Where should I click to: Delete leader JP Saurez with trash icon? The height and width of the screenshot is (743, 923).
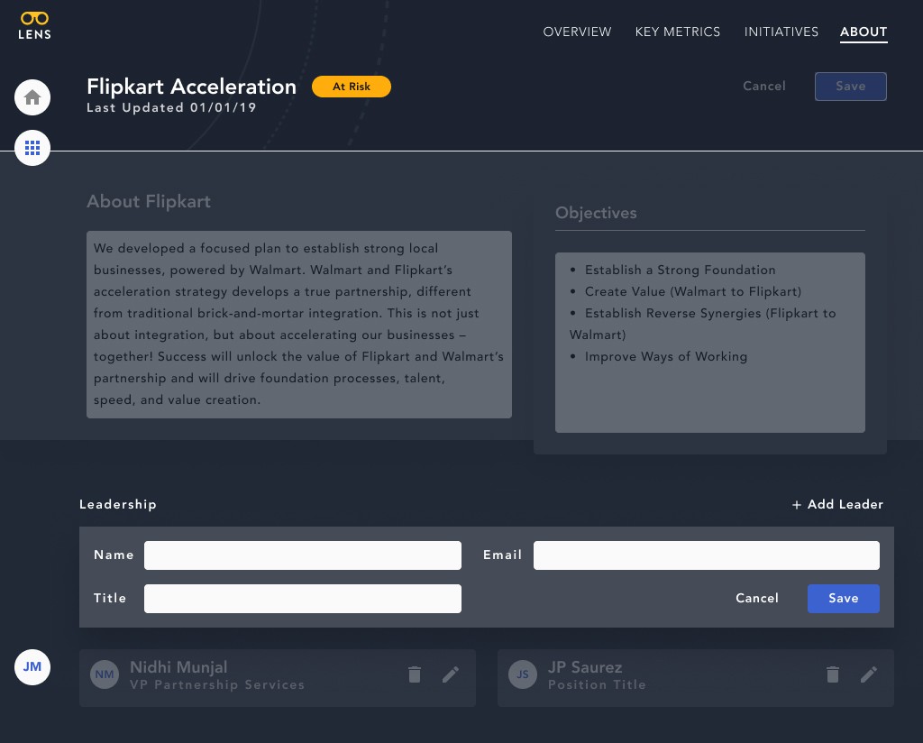(832, 674)
